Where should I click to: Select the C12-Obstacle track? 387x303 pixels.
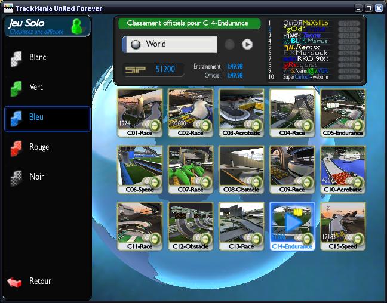(191, 226)
